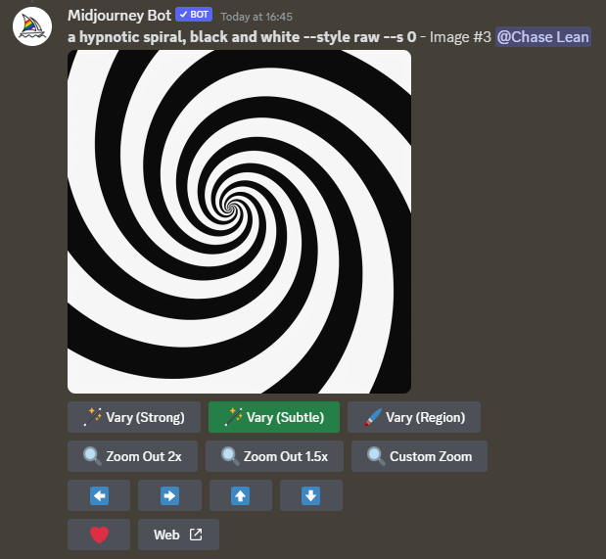Pan image down with down arrow
This screenshot has height=559, width=606.
(311, 495)
